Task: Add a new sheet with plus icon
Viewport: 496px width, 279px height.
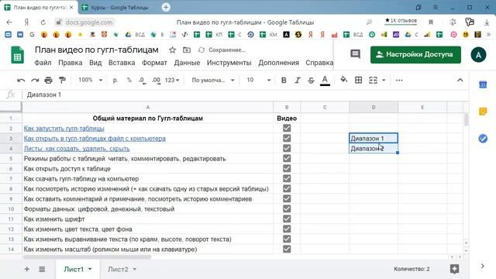Action: [x=27, y=269]
